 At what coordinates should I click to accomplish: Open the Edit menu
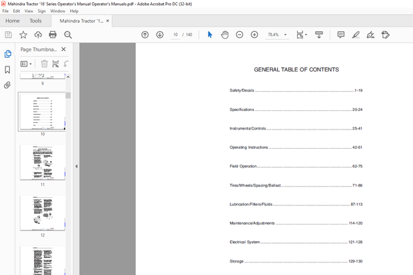pos(17,11)
